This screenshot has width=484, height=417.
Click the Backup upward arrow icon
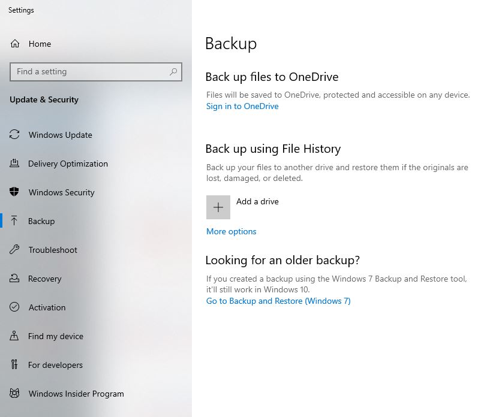pos(14,220)
